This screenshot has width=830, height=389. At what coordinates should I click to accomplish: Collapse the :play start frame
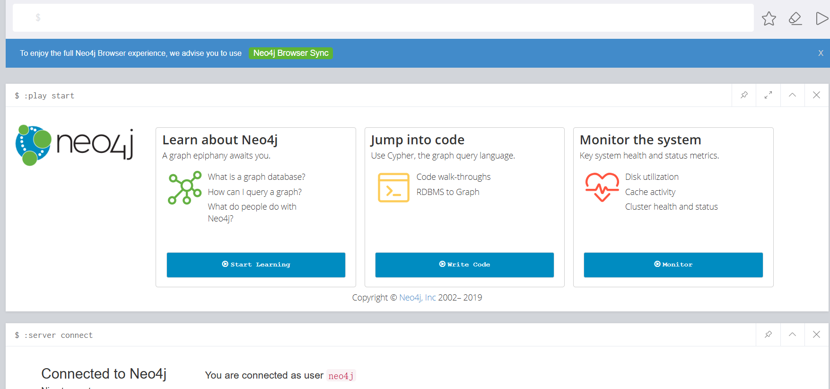793,95
